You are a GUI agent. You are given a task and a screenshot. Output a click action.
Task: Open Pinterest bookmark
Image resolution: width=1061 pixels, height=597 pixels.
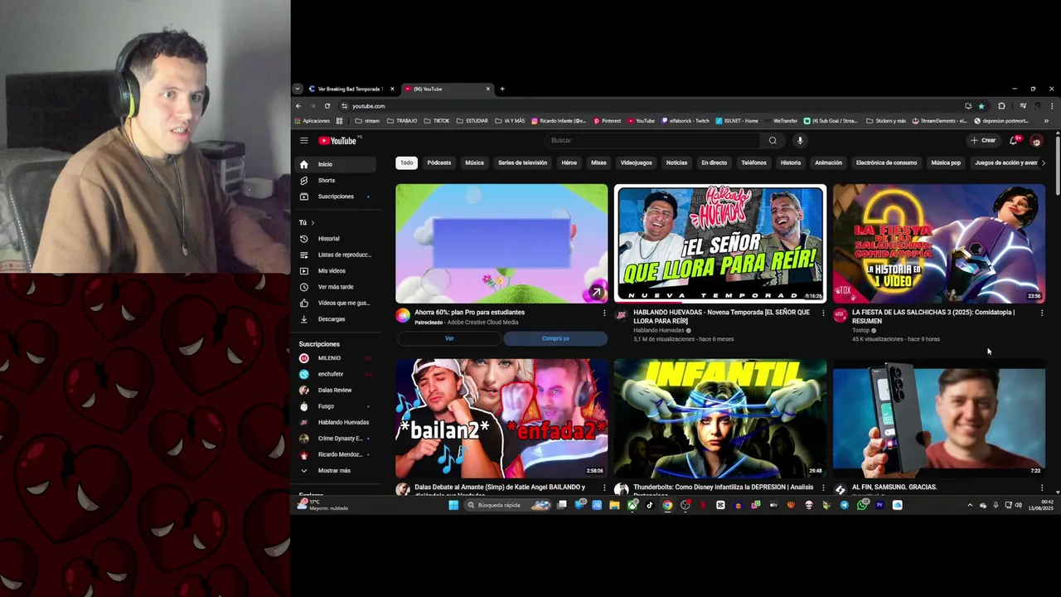tap(607, 121)
